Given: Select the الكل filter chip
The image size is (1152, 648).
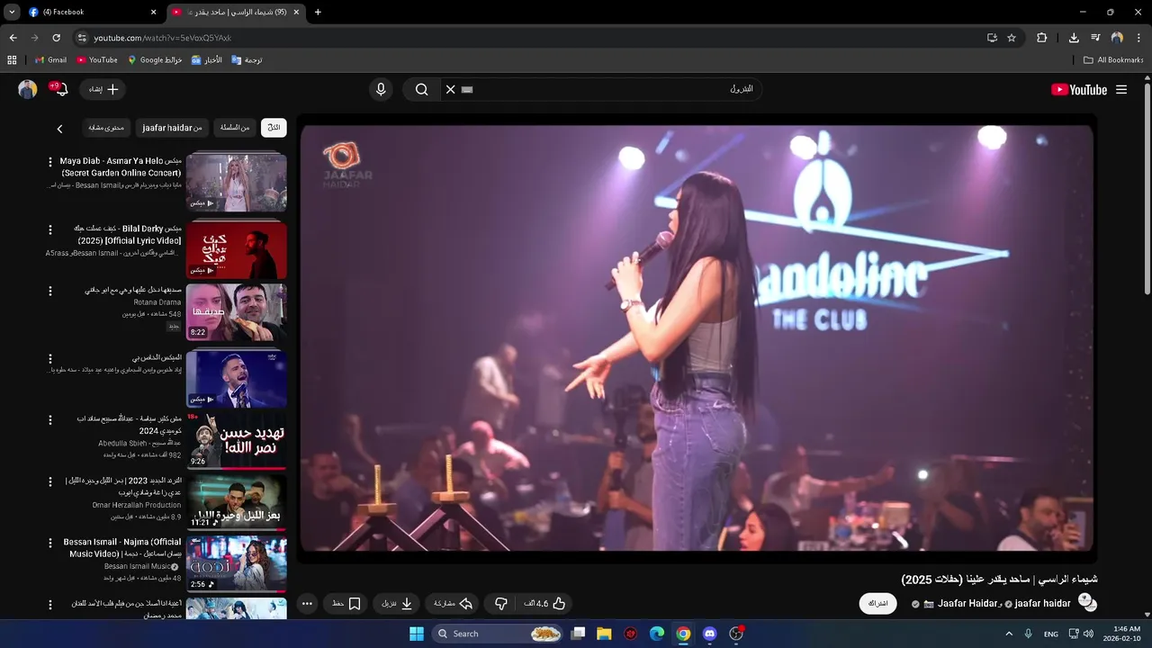Looking at the screenshot, I should tap(274, 128).
